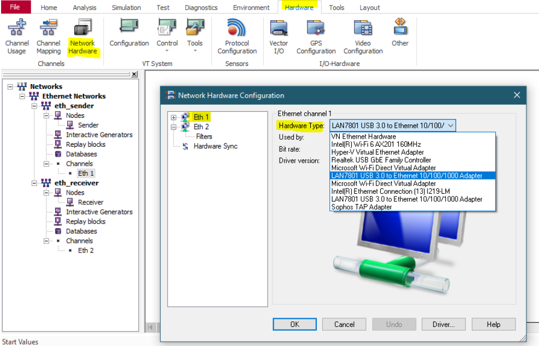Open VT System Control dropdown
The height and width of the screenshot is (346, 539).
coord(167,35)
